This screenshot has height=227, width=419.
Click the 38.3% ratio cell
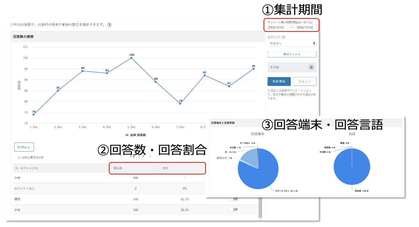185,210
